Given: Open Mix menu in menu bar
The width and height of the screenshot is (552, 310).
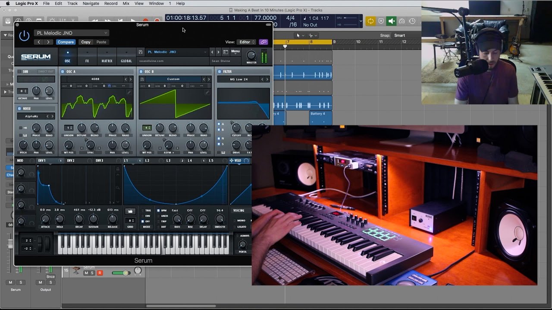Looking at the screenshot, I should pos(126,3).
